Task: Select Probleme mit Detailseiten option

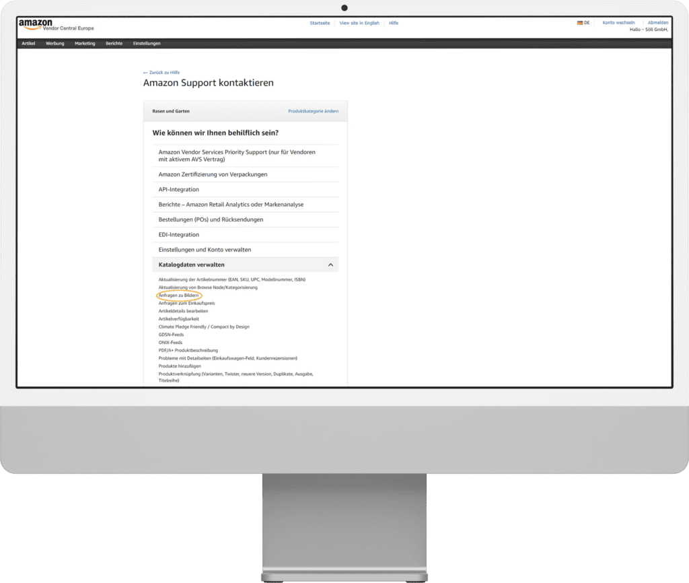Action: coord(228,358)
